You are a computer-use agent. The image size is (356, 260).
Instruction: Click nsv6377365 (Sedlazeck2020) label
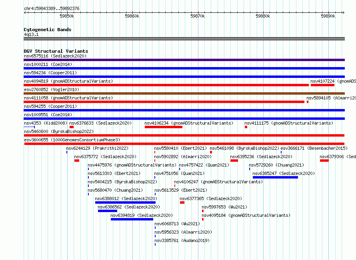tap(211, 198)
